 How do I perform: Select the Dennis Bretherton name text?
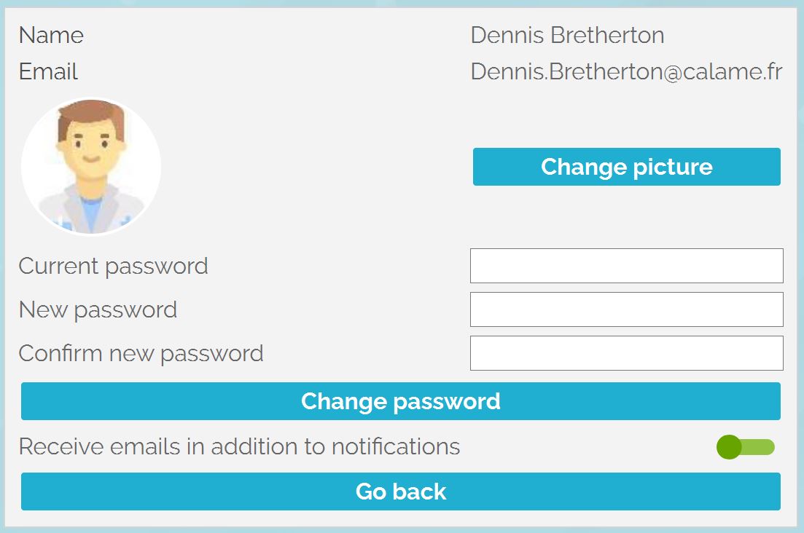tap(567, 36)
